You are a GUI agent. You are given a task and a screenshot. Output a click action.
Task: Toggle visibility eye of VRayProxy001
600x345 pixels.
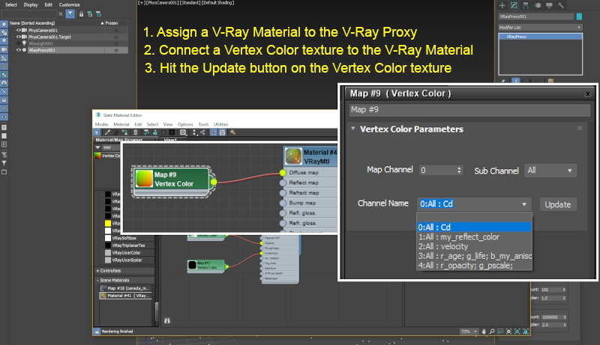tap(19, 50)
